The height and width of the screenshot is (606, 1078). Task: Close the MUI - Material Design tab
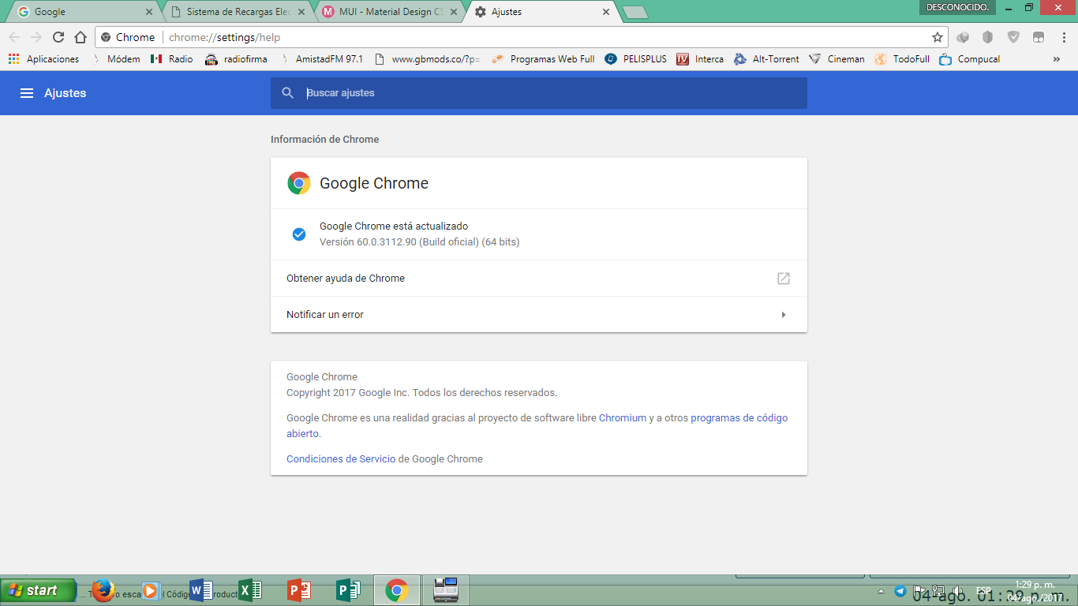point(454,12)
